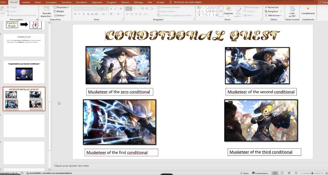Click the Underline (S) formatting icon
This screenshot has height=175, width=328.
84,14
